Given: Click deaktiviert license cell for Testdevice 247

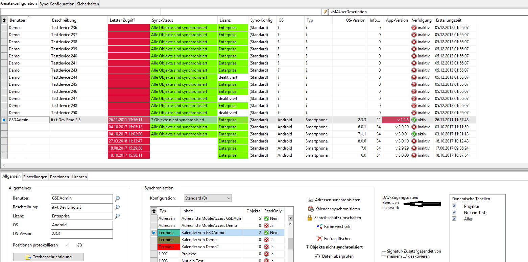Looking at the screenshot, I should coord(233,99).
